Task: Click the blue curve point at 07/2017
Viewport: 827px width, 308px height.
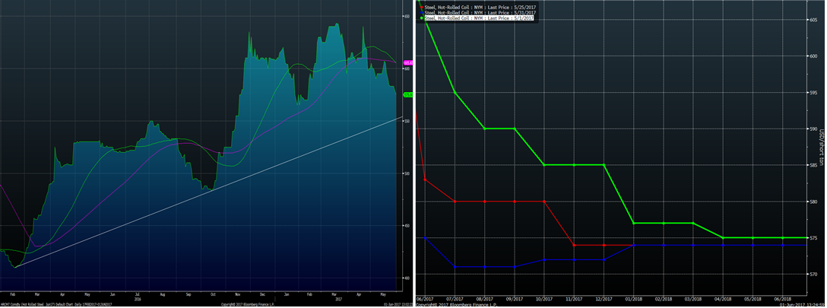Action: [x=455, y=267]
